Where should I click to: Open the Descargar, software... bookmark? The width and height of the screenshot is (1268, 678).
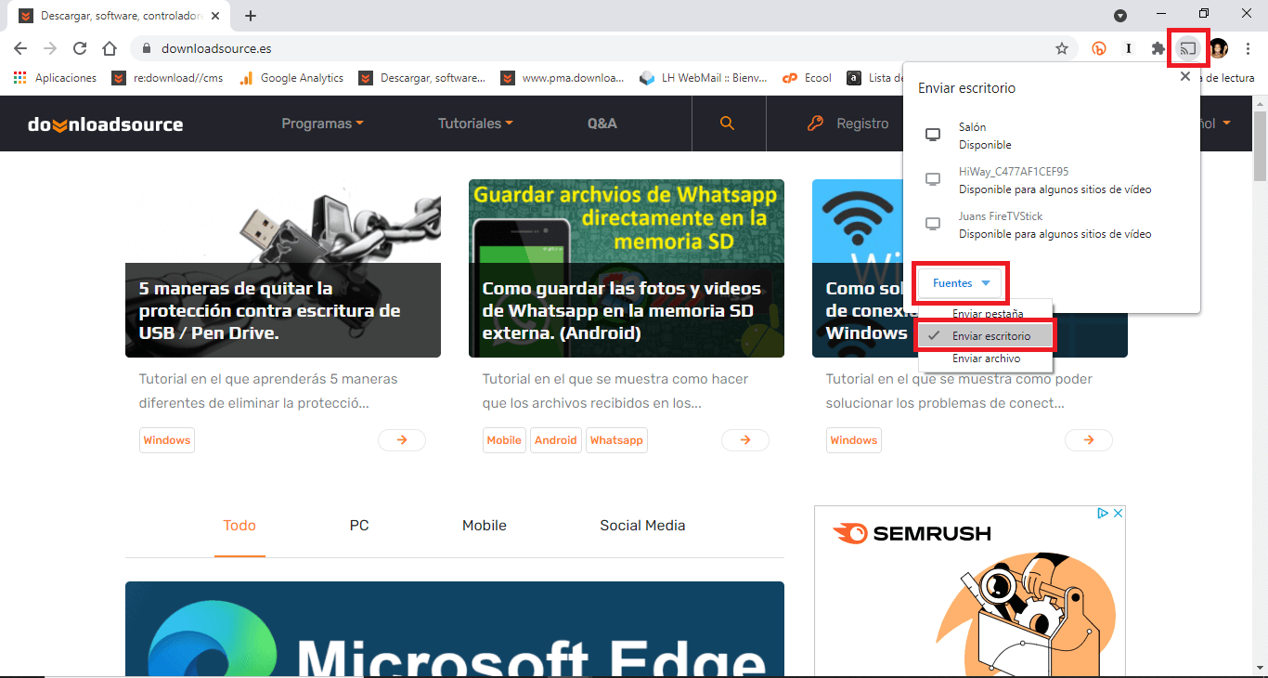pos(422,78)
